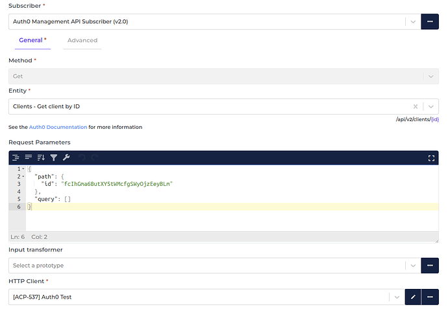
Task: Click the Col: 2 status indicator
Action: tap(40, 237)
